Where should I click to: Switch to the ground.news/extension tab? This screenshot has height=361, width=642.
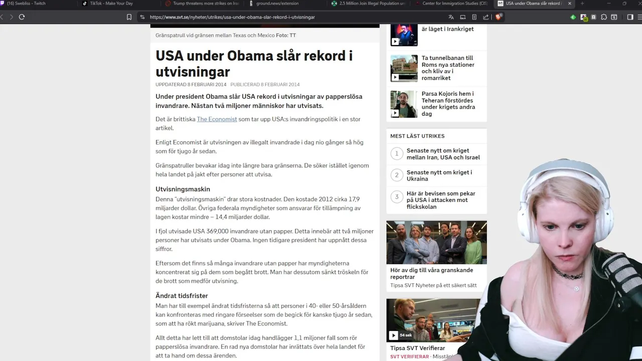point(281,4)
